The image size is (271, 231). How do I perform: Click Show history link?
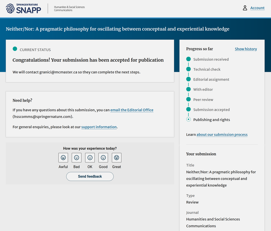click(x=246, y=49)
